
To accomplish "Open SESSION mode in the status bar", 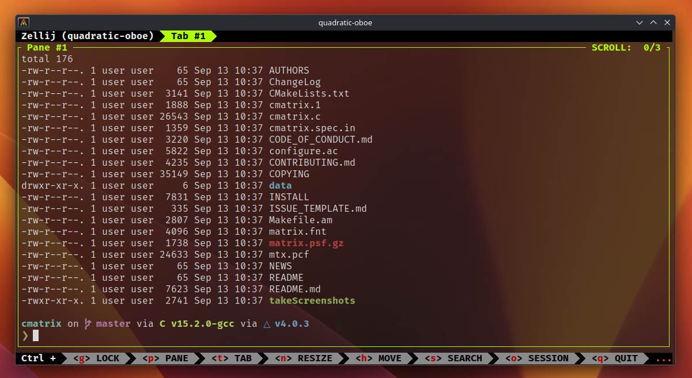I will pyautogui.click(x=537, y=358).
